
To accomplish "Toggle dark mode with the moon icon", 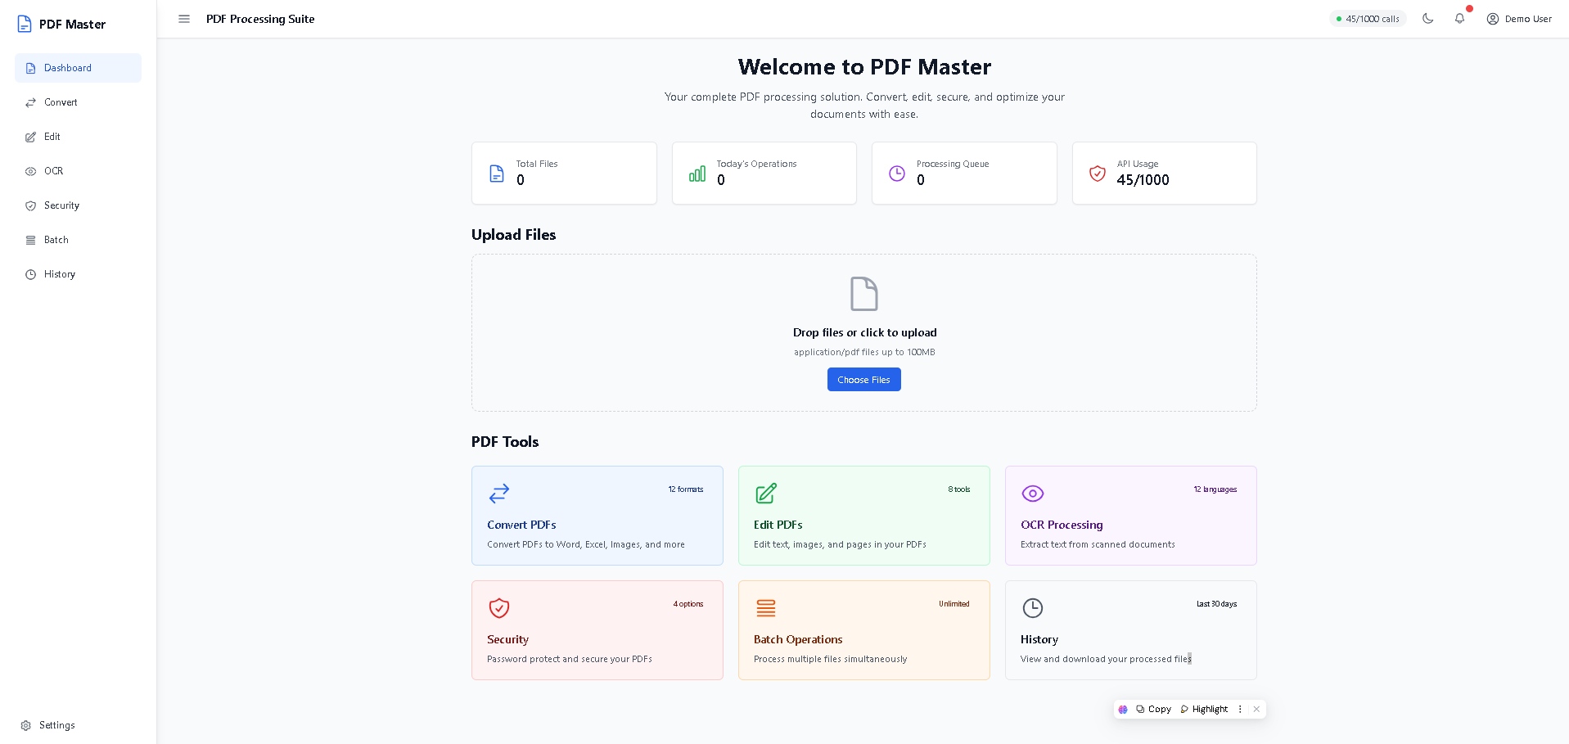I will click(x=1428, y=18).
